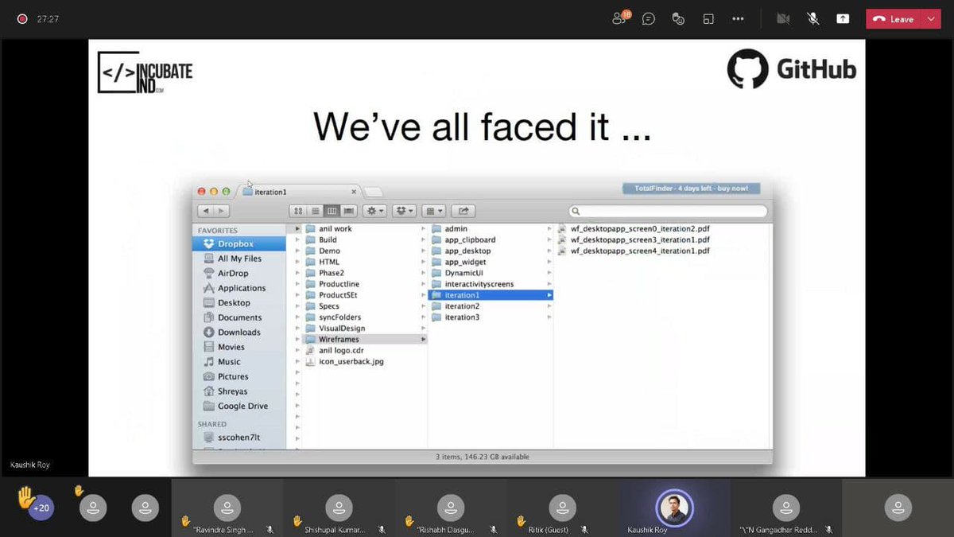Select sscohen7lt under Shared
This screenshot has width=954, height=537.
click(x=238, y=438)
